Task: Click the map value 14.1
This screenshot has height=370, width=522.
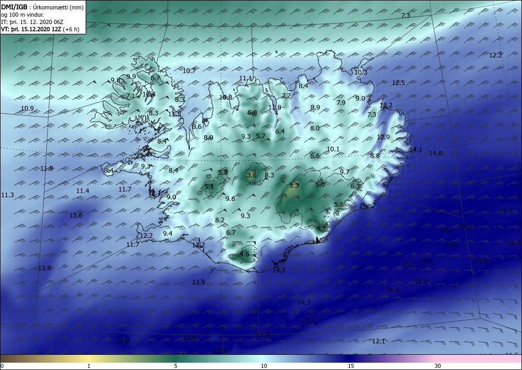Action: [x=415, y=149]
